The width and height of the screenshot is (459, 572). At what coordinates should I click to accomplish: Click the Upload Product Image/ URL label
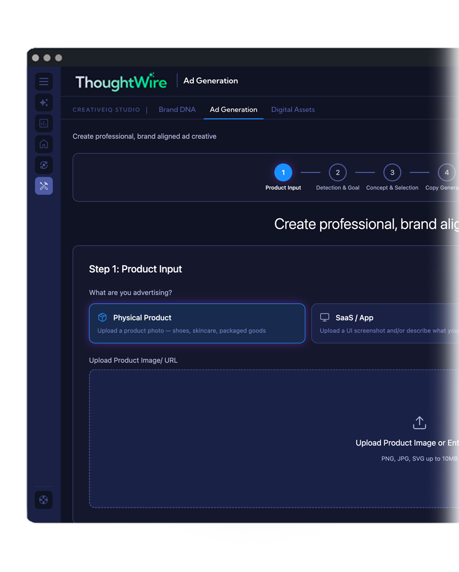click(x=133, y=361)
